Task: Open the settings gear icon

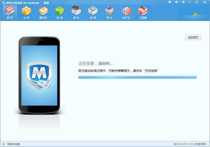Action: [183, 2]
